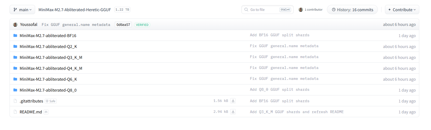Download the .gitattributes file via download icon

233,101
